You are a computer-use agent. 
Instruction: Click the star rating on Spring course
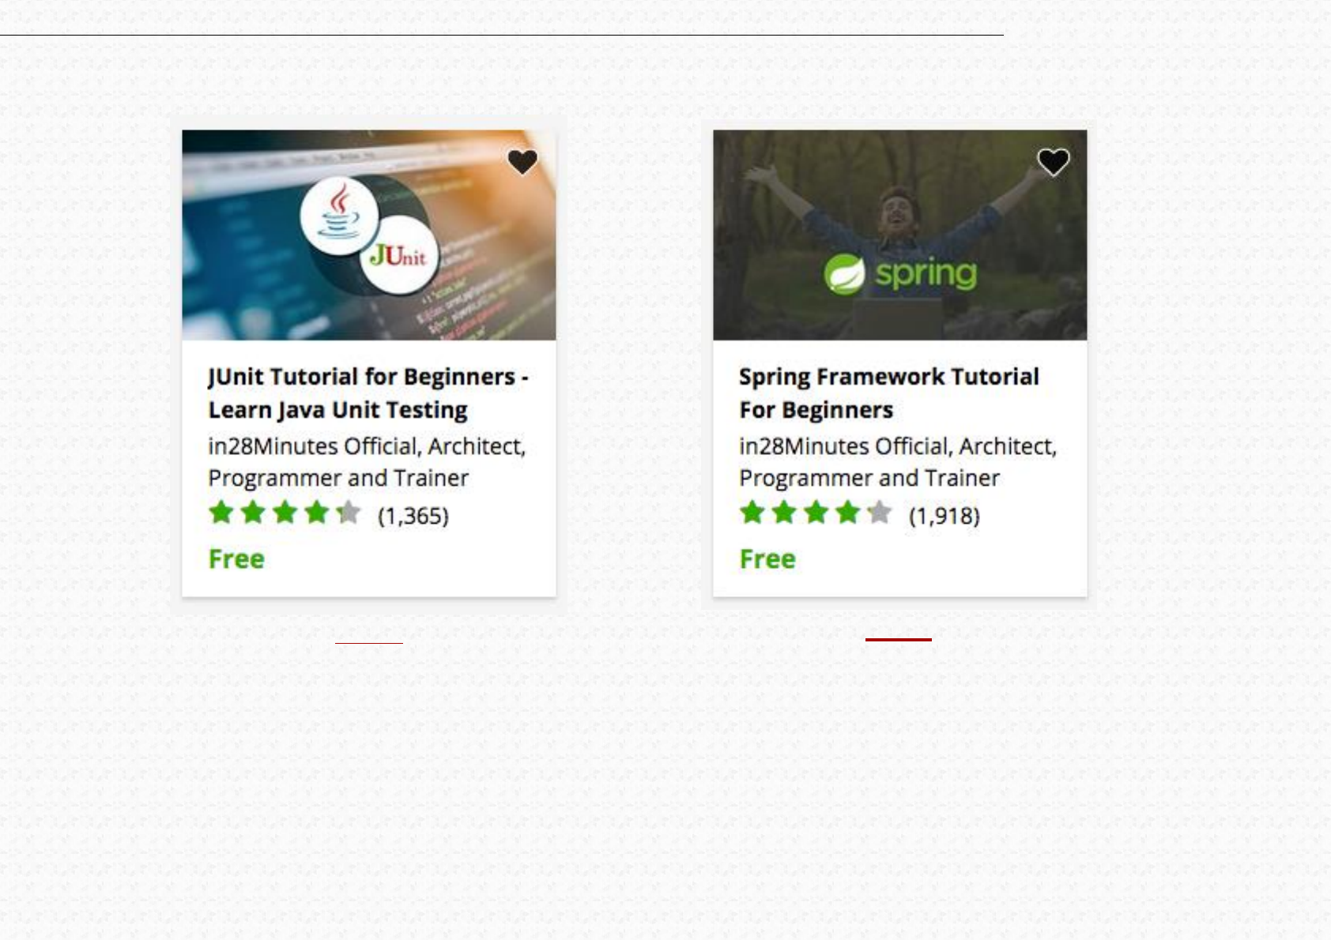pyautogui.click(x=816, y=513)
